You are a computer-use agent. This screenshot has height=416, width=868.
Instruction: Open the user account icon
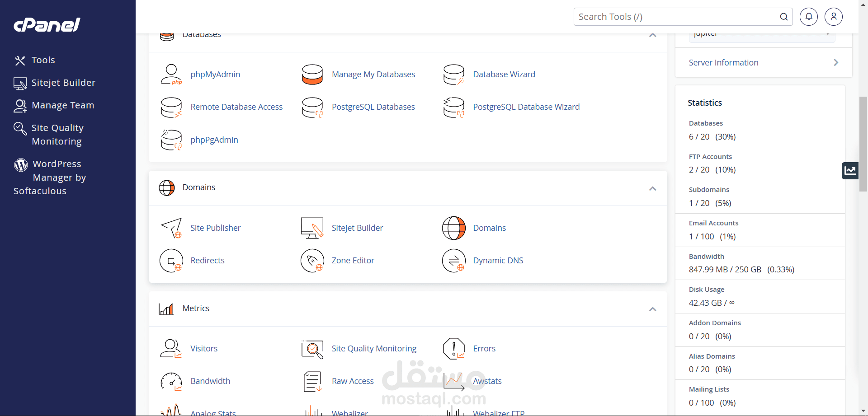[x=833, y=17]
